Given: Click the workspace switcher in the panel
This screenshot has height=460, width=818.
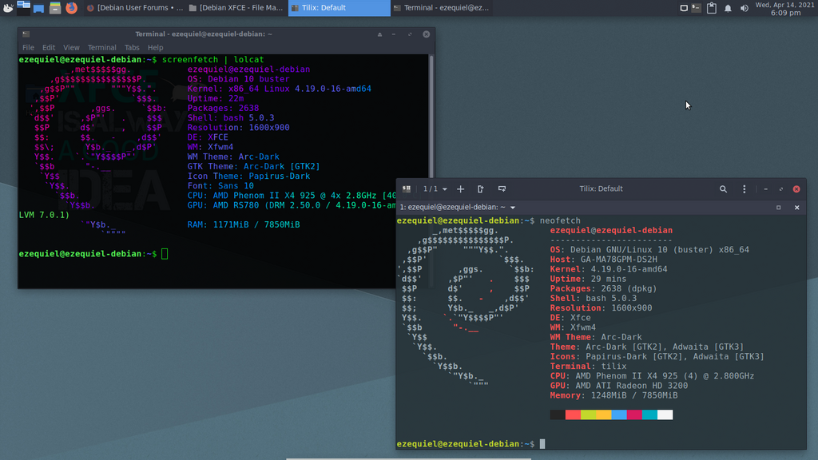Looking at the screenshot, I should (23, 7).
